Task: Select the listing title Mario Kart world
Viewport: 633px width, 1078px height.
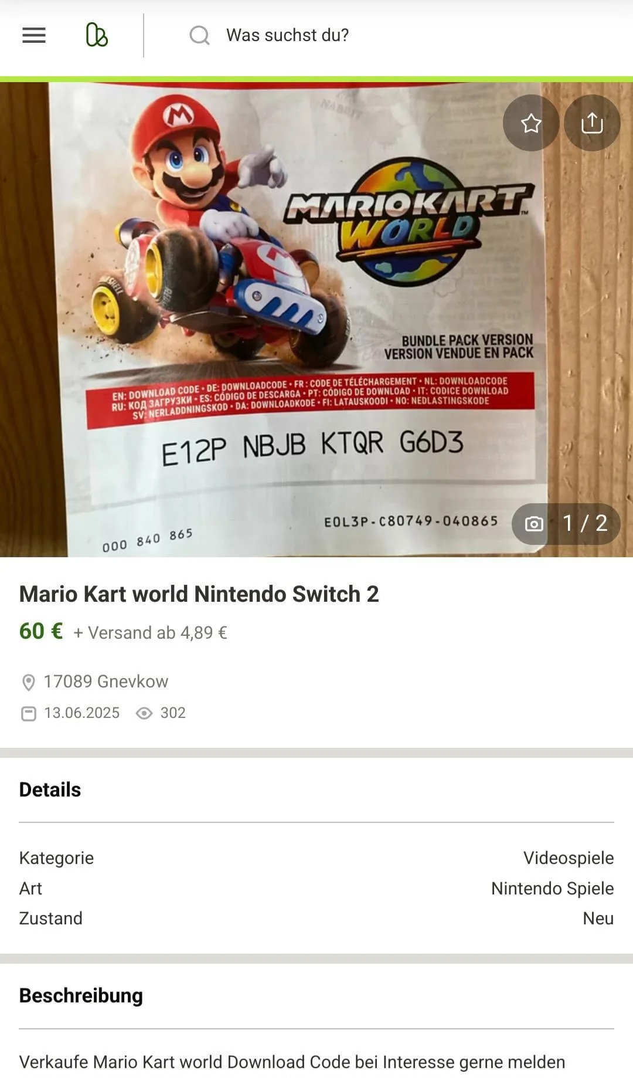Action: [x=199, y=594]
